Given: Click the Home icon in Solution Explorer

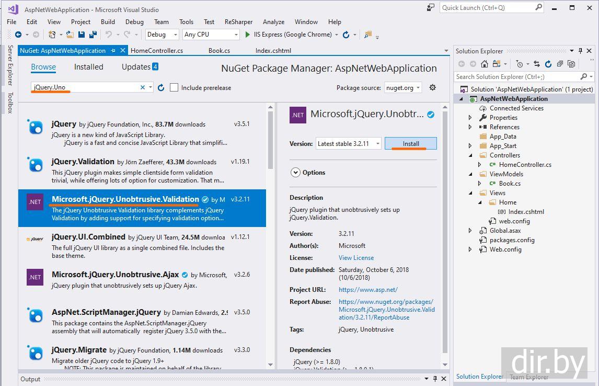Looking at the screenshot, I should tap(485, 64).
